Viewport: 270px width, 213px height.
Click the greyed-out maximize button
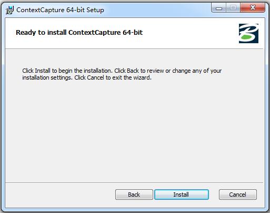point(233,8)
